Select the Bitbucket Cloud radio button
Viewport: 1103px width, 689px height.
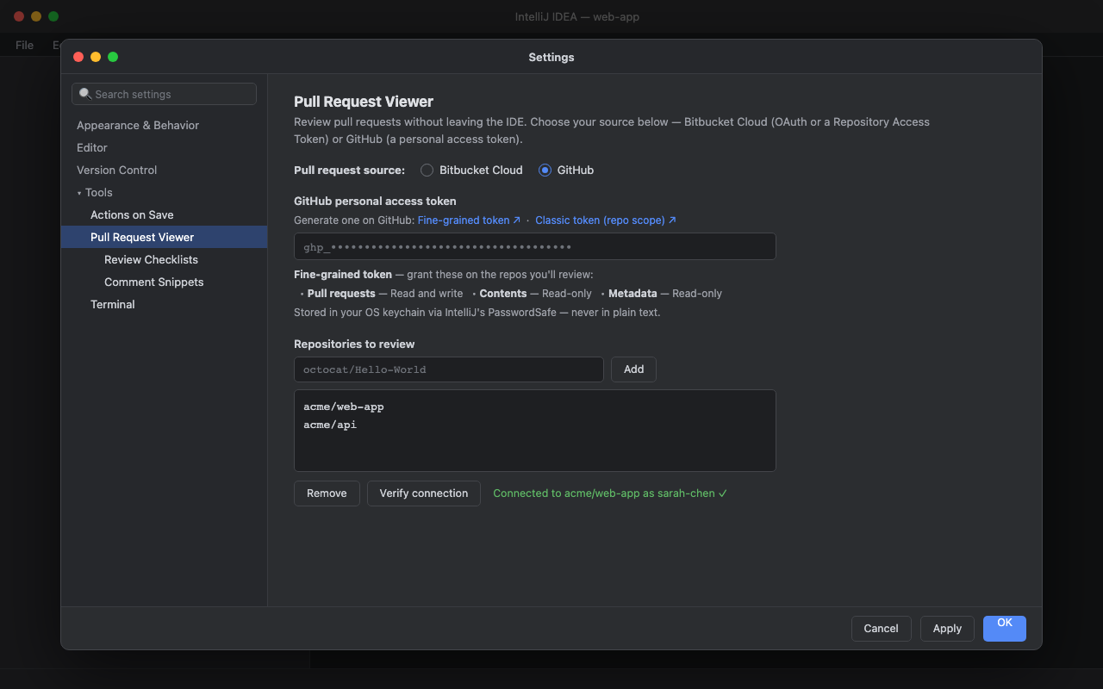click(427, 171)
